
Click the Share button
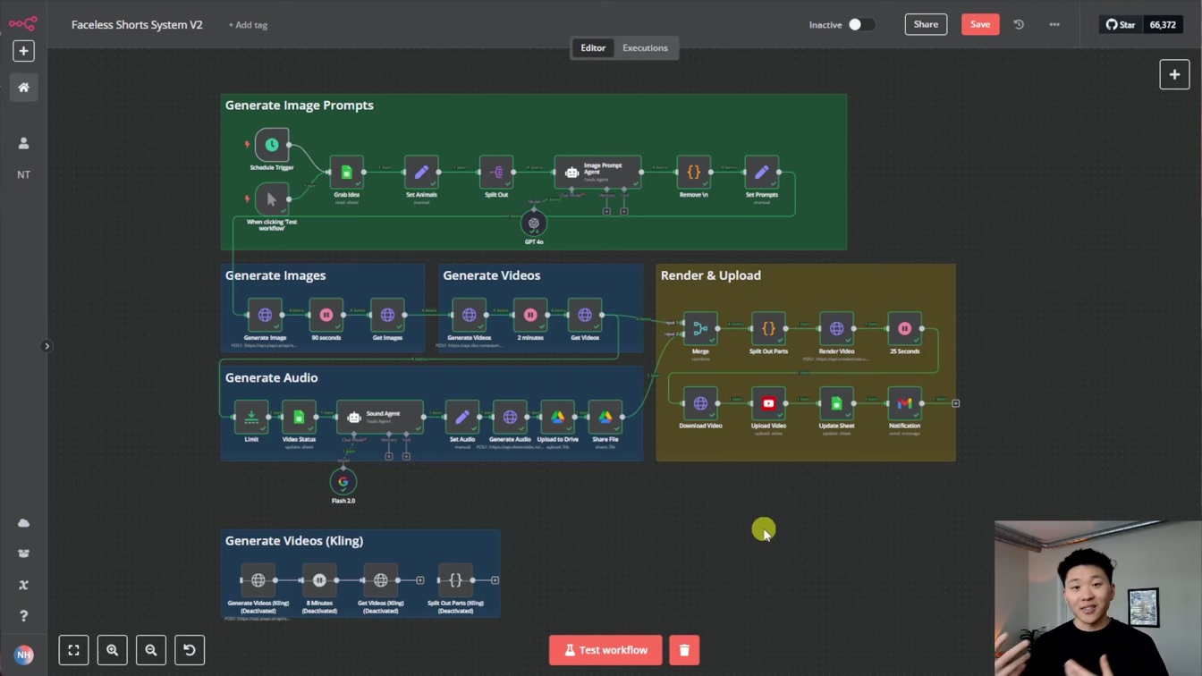coord(926,24)
